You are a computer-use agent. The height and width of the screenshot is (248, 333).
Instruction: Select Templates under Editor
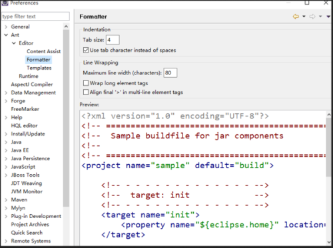pos(39,68)
